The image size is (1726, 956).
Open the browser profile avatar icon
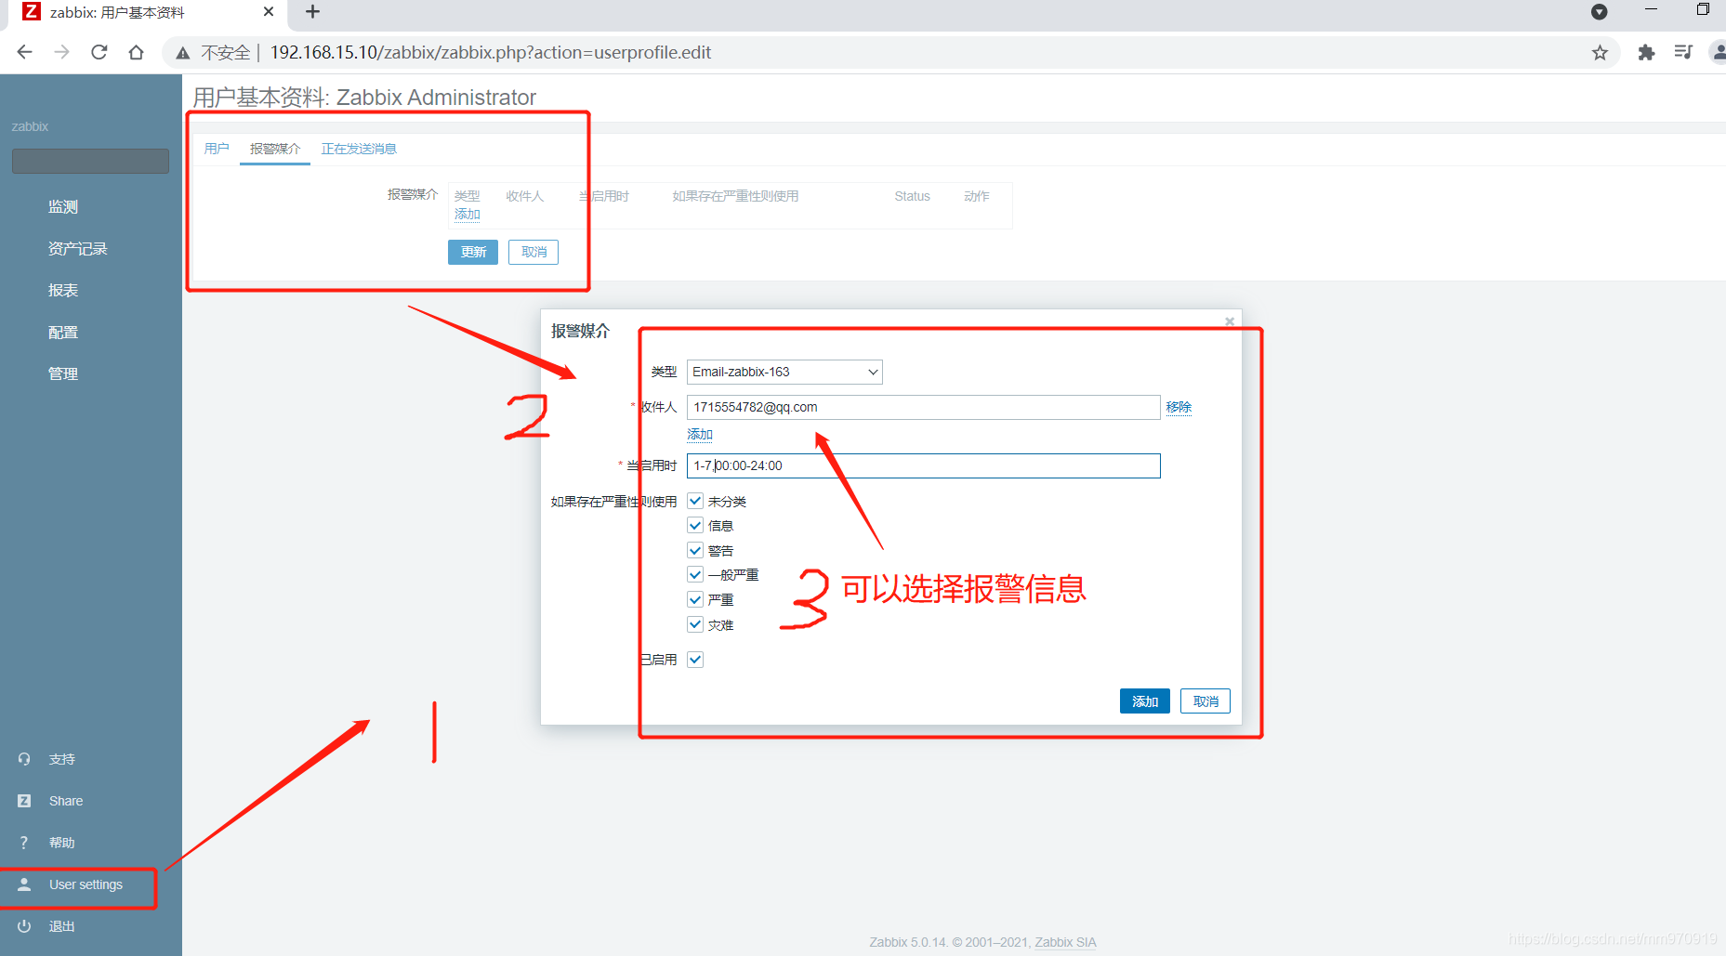click(x=1718, y=53)
